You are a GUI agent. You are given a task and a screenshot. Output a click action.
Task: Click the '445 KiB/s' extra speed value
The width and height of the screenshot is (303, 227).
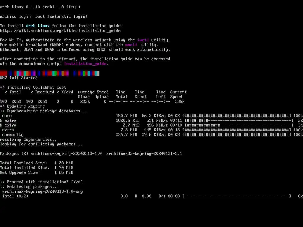click(155, 130)
